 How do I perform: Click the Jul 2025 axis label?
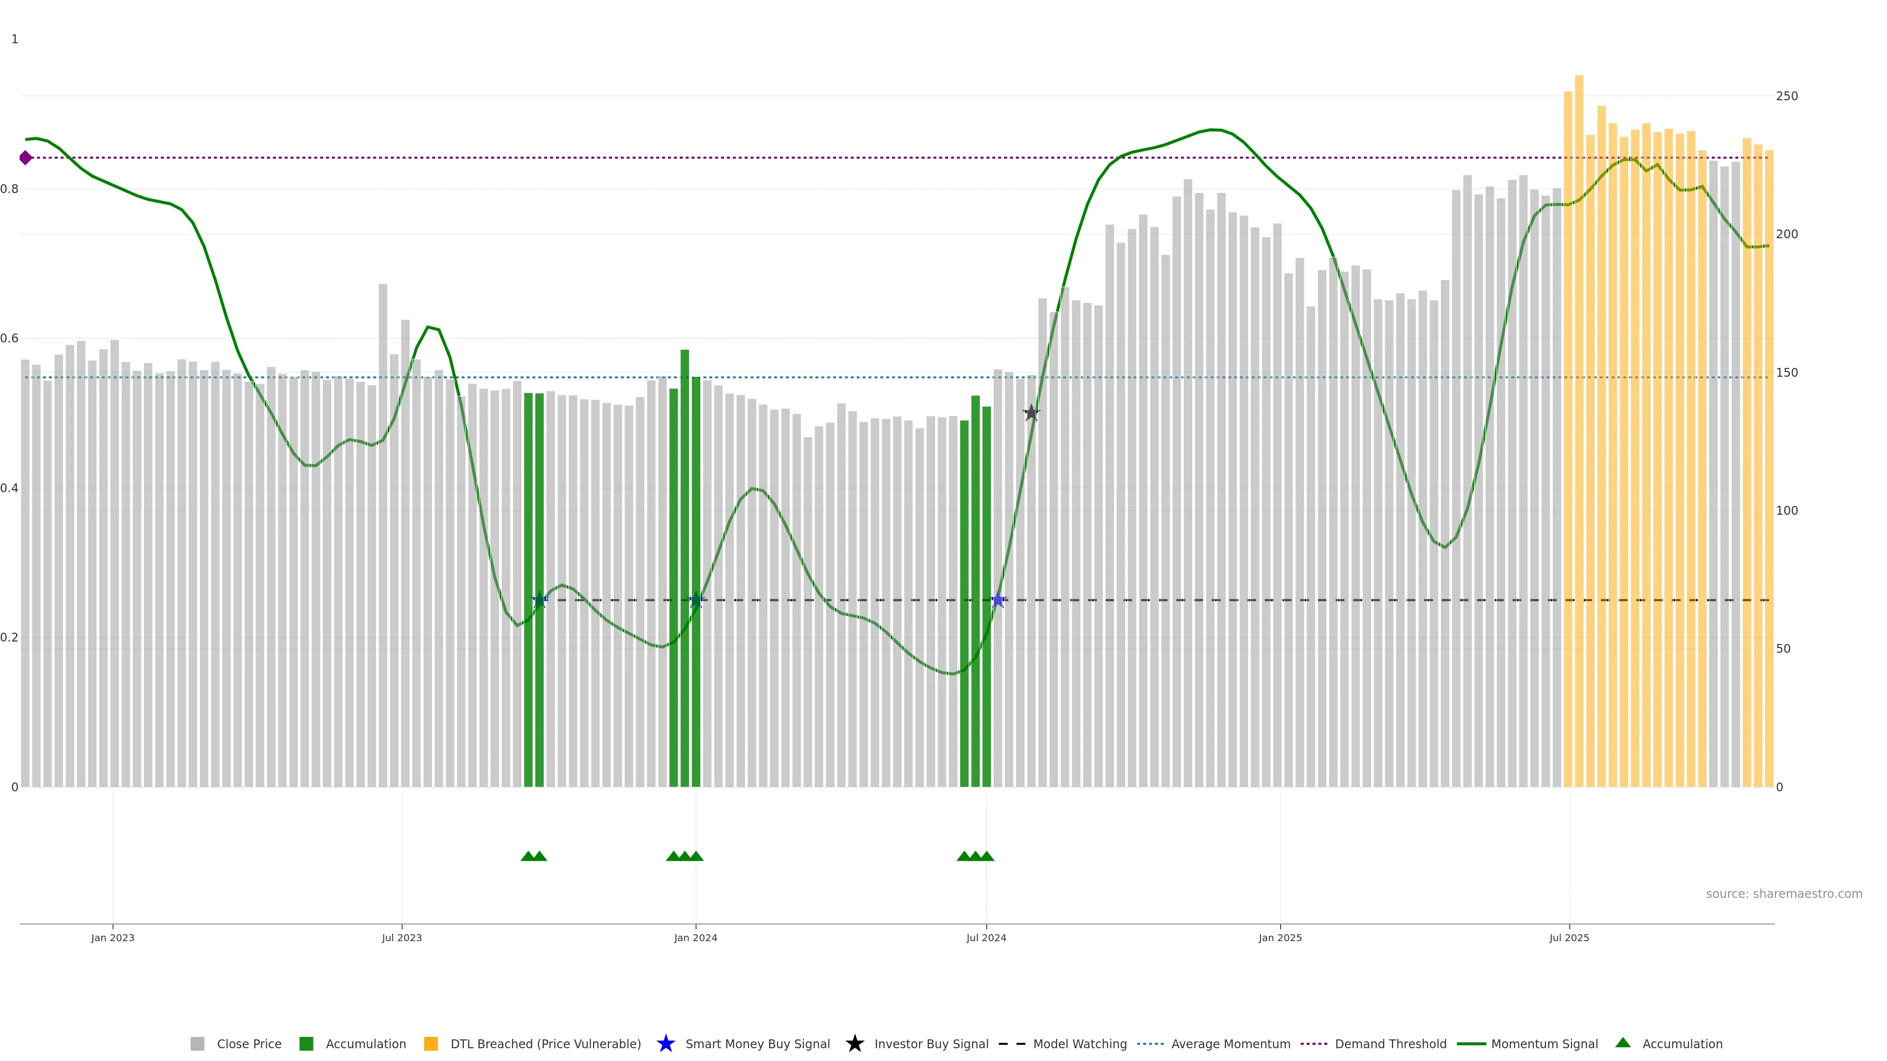click(1569, 937)
